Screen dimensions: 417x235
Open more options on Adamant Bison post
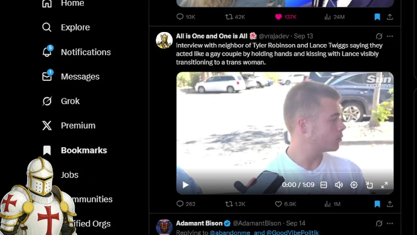click(390, 224)
